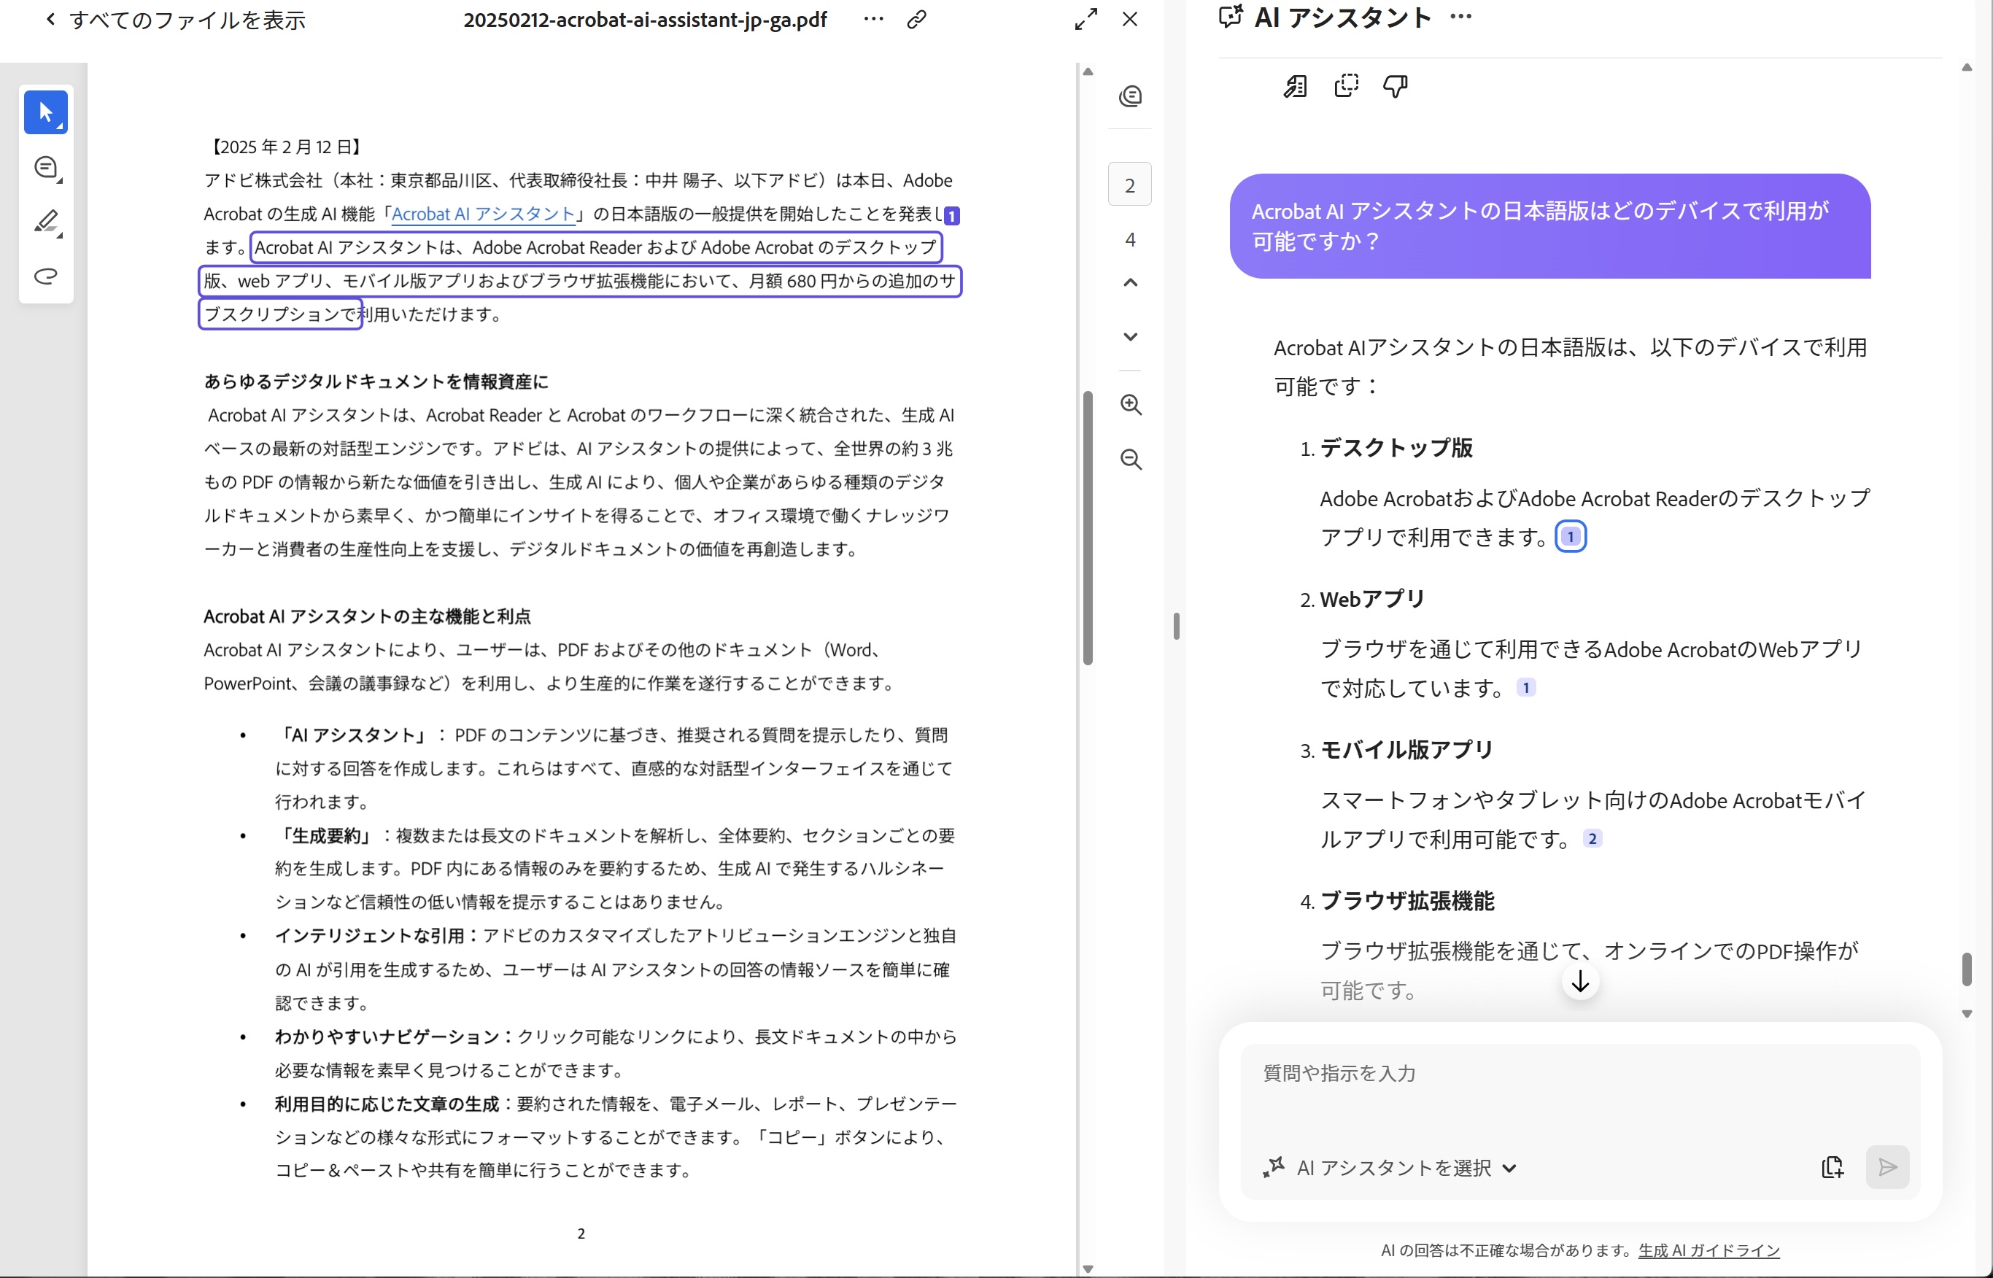Go to next page with down chevron
1993x1278 pixels.
[1130, 336]
